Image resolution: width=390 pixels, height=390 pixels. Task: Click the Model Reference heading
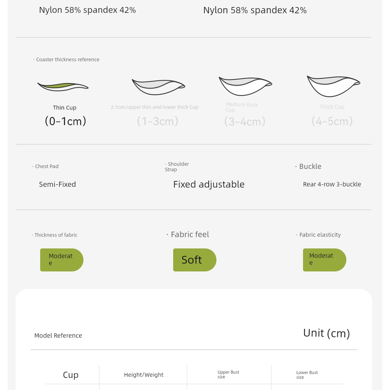[58, 335]
